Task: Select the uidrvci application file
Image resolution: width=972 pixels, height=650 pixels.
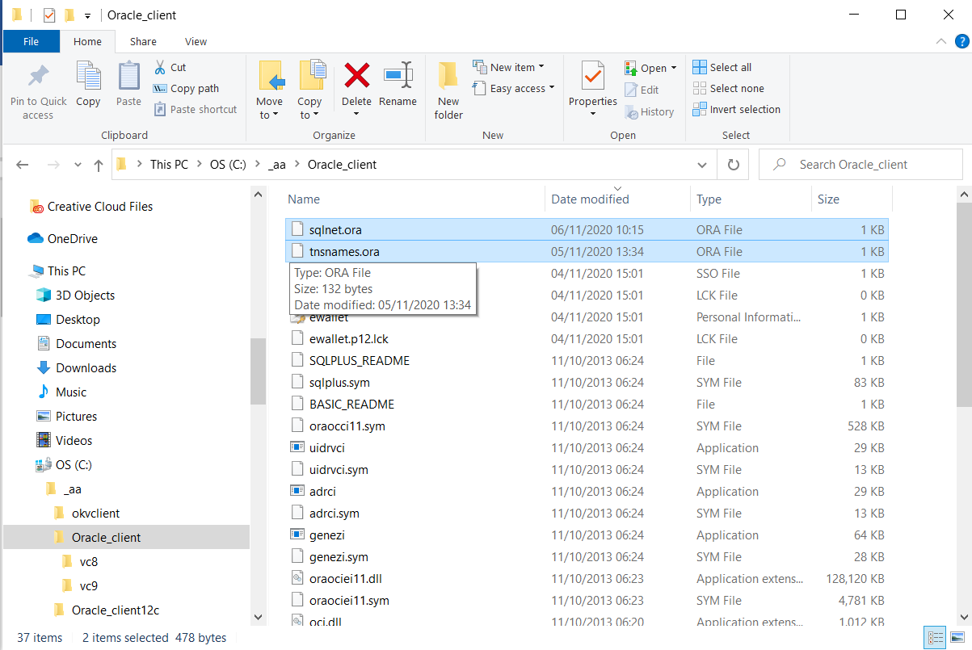Action: (x=587, y=448)
